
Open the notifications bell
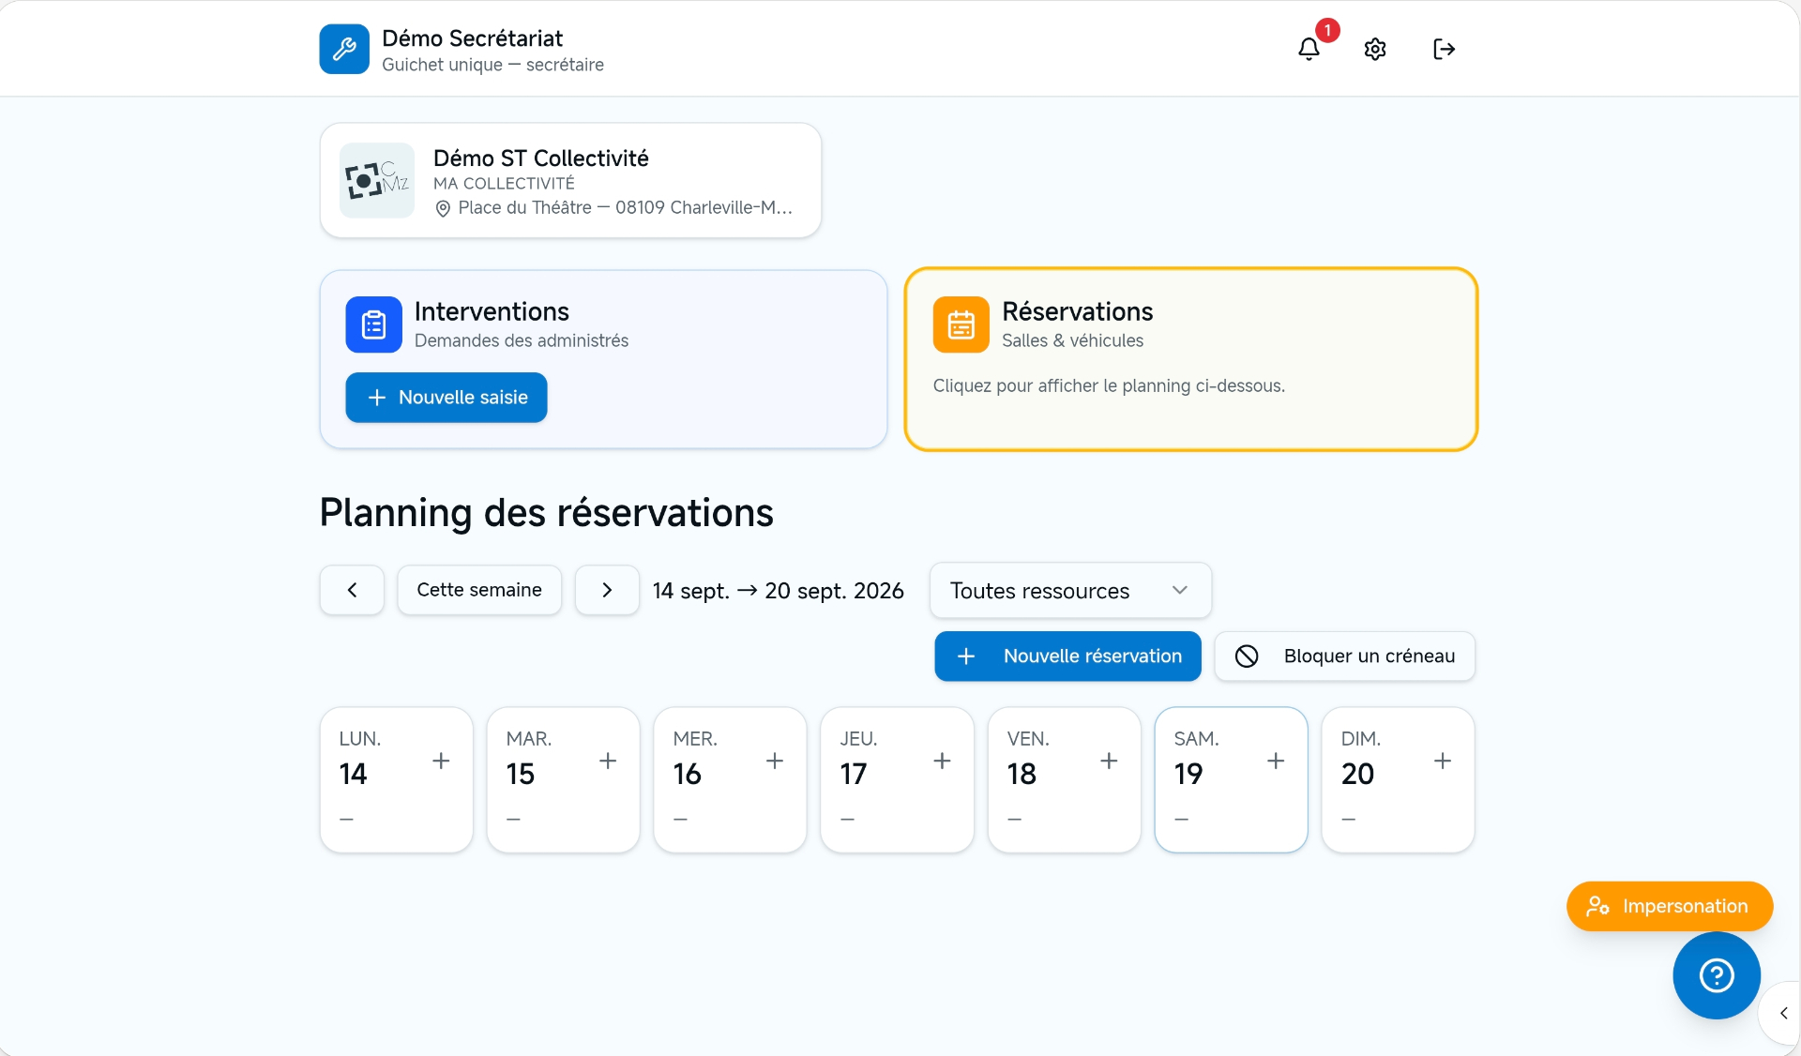[1309, 49]
